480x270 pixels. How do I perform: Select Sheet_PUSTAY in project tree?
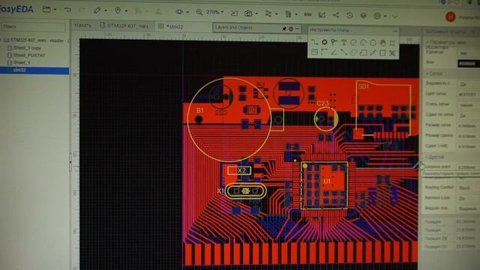(x=28, y=55)
